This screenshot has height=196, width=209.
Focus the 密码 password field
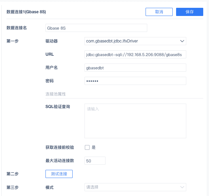(x=135, y=81)
